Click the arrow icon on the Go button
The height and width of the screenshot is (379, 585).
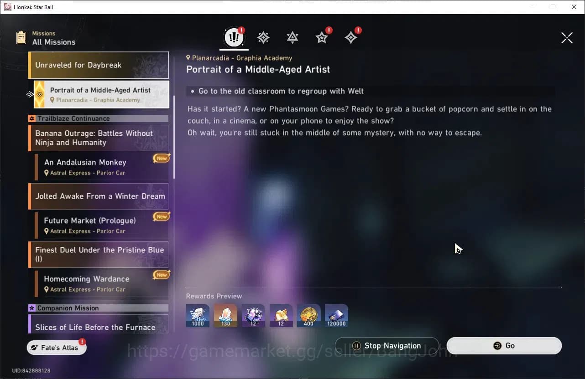click(x=497, y=346)
